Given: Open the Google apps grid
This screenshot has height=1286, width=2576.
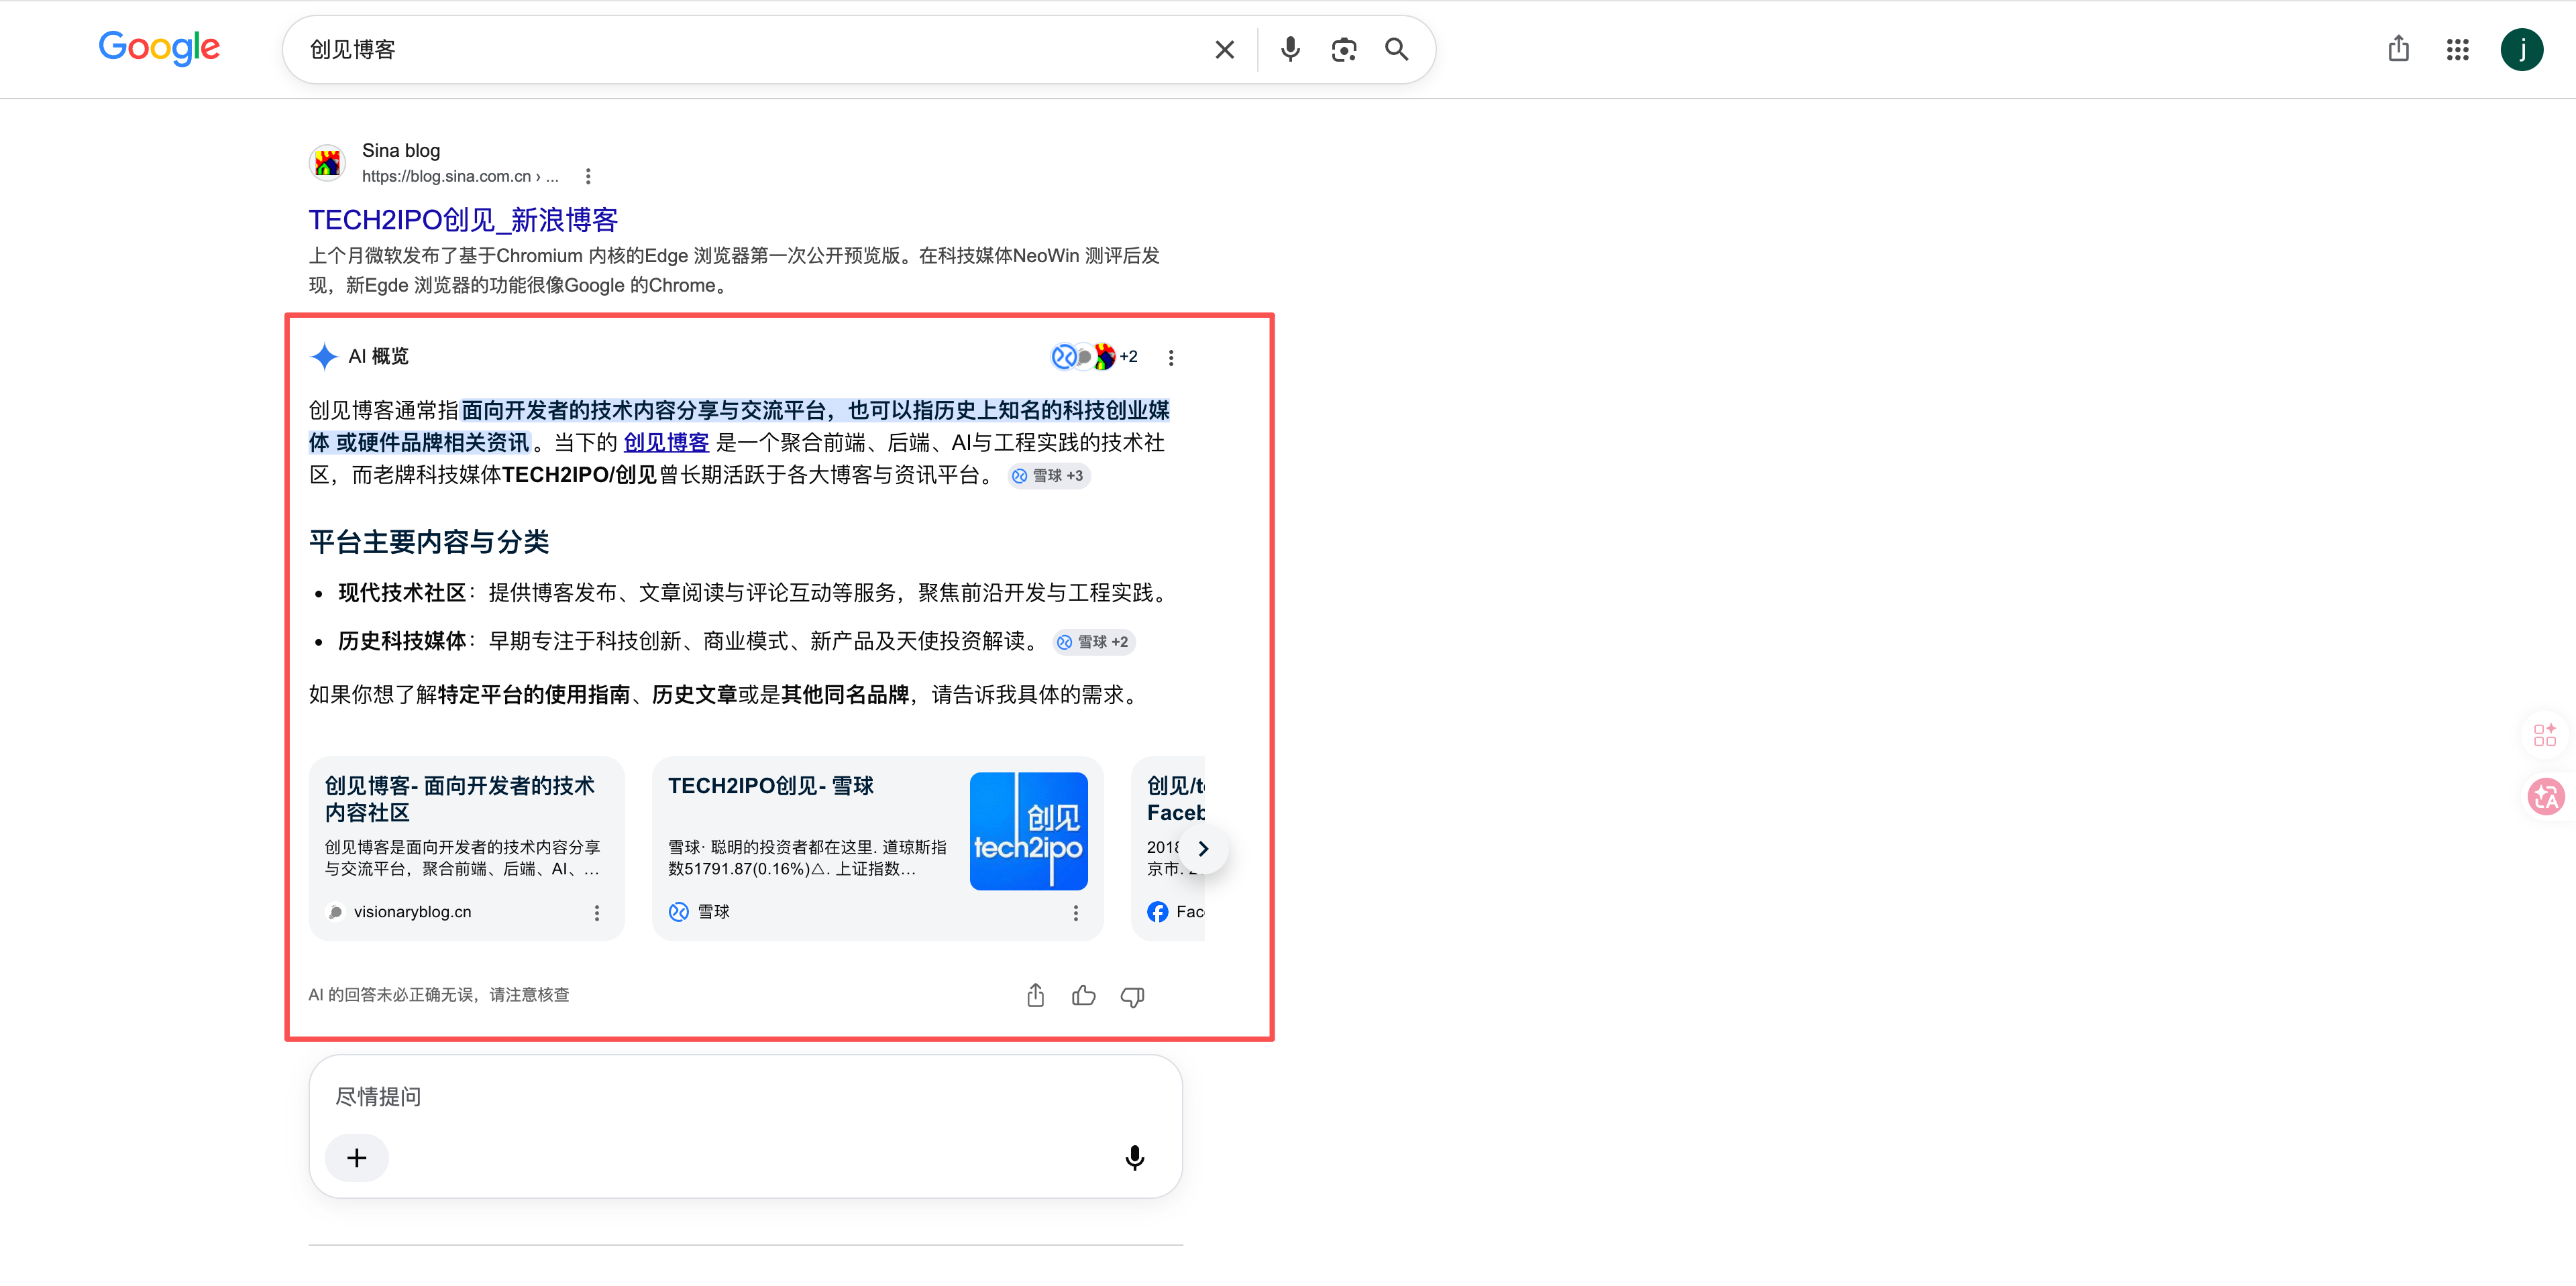Looking at the screenshot, I should pyautogui.click(x=2458, y=50).
